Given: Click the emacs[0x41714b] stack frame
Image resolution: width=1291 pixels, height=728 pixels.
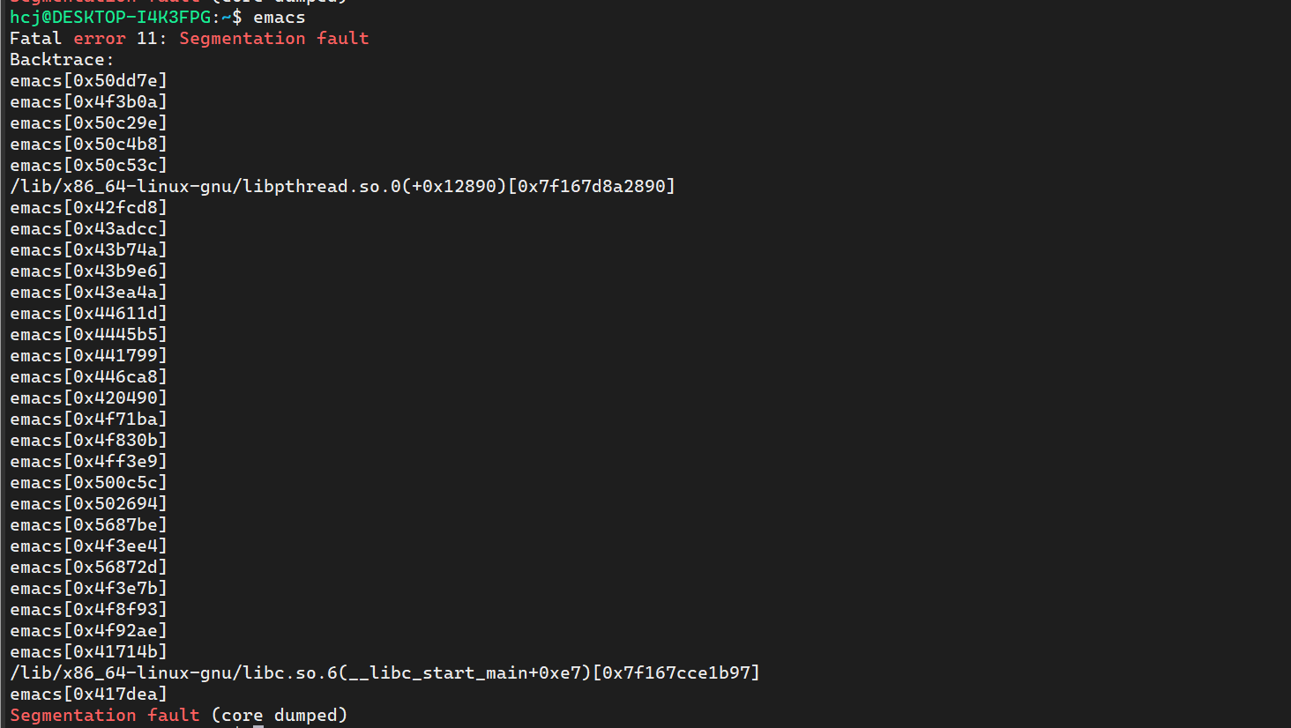Looking at the screenshot, I should [x=88, y=652].
